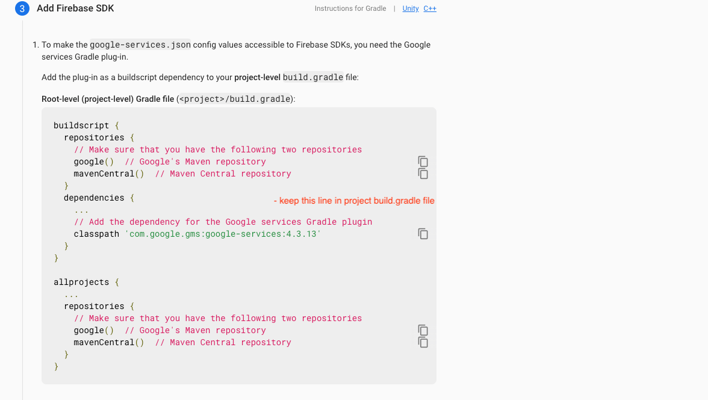Click the step 3 numbered badge

[x=22, y=8]
